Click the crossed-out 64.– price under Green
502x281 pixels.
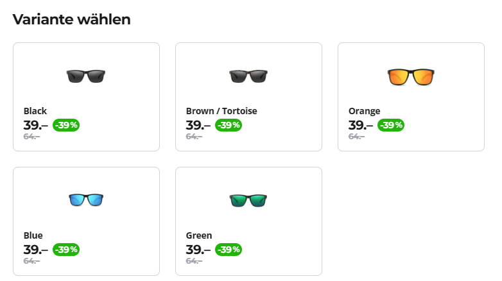click(194, 261)
